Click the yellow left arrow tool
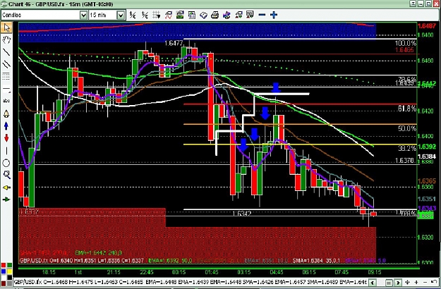 tap(6, 187)
